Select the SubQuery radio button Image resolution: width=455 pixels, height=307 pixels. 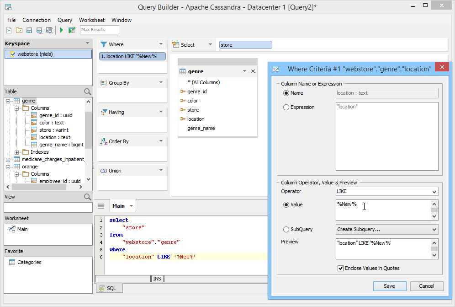[286, 229]
